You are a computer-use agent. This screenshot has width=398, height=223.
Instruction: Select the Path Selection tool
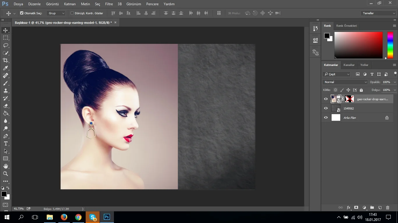pos(6,151)
